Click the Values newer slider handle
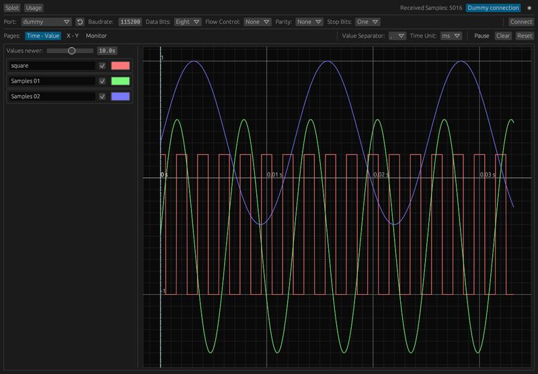The image size is (538, 374). point(72,50)
